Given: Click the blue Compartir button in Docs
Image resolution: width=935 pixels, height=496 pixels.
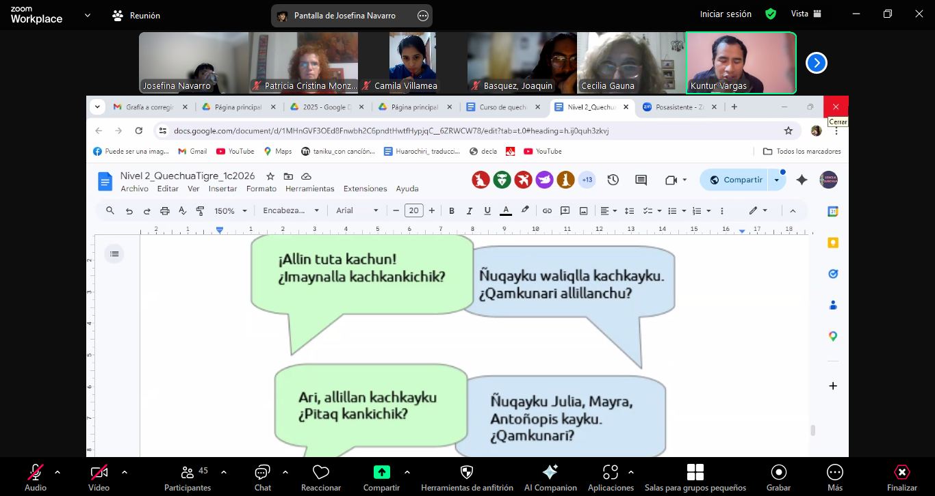Looking at the screenshot, I should pyautogui.click(x=736, y=180).
